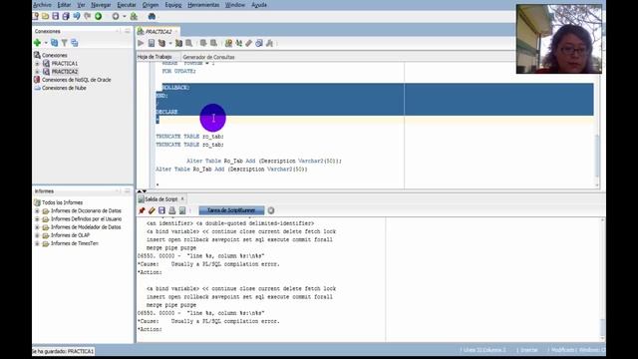Image resolution: width=638 pixels, height=359 pixels.
Task: Open the Equipo menu
Action: tap(172, 5)
